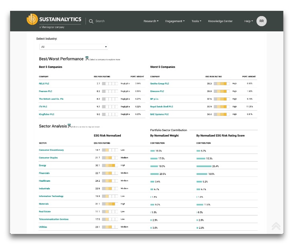Viewport: 293px width, 246px height.
Task: Select the Consumer Discretionary sector
Action: pos(51,150)
